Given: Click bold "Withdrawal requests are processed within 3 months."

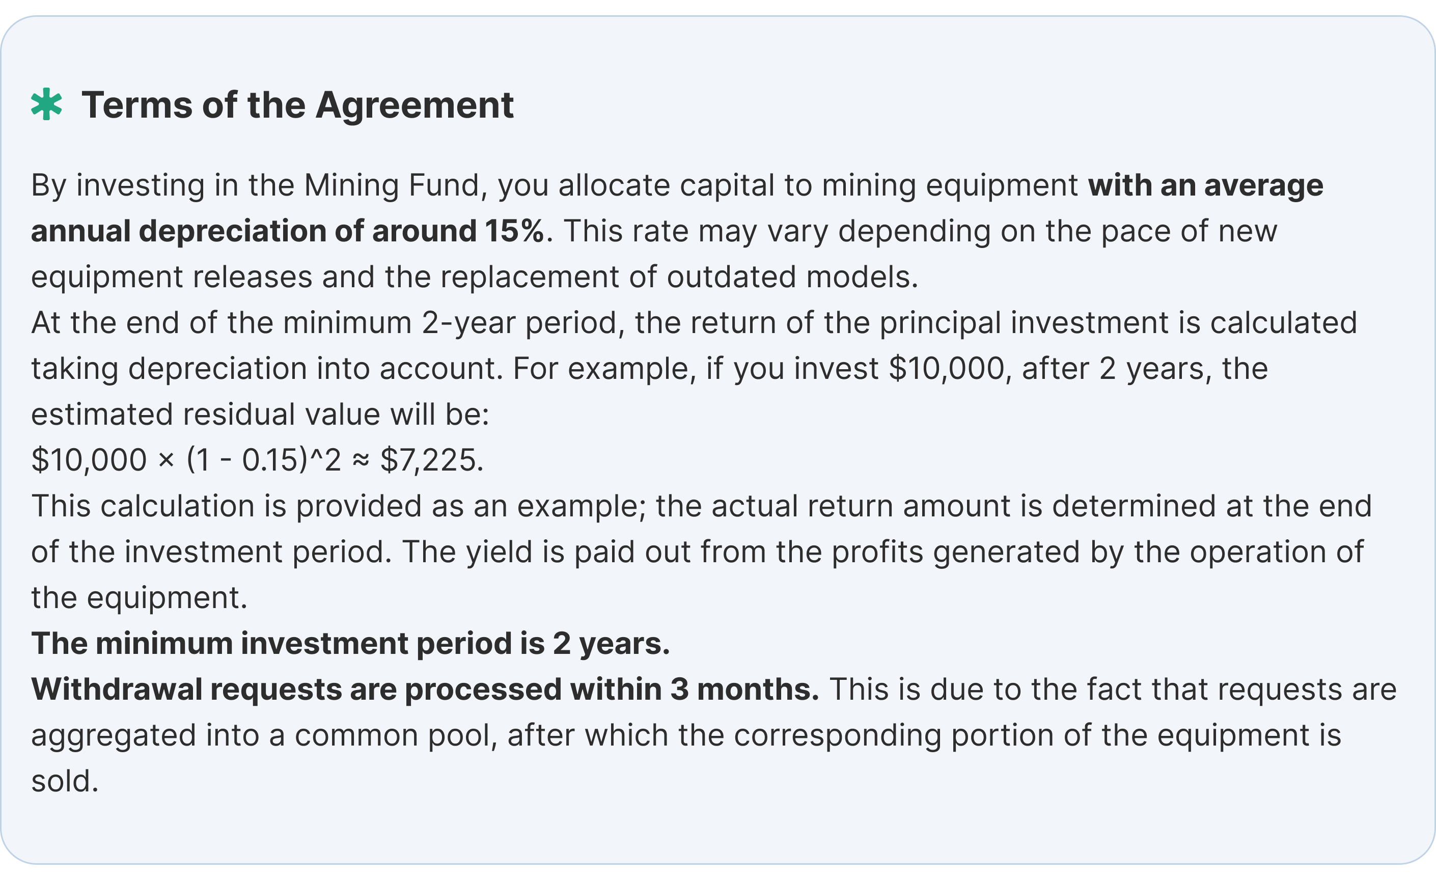Looking at the screenshot, I should (x=425, y=690).
